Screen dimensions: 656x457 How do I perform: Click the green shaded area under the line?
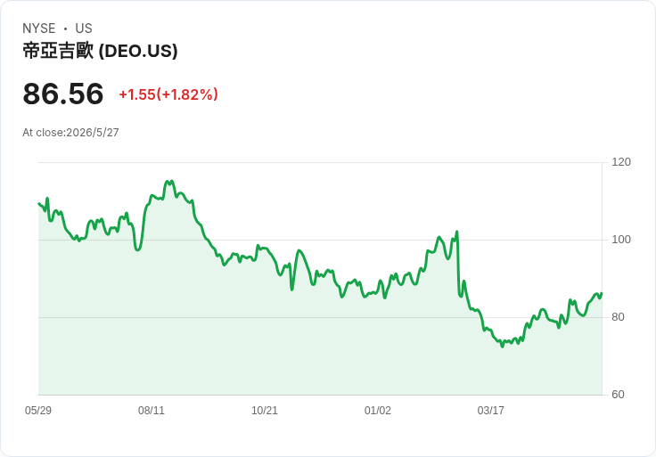pos(320,347)
